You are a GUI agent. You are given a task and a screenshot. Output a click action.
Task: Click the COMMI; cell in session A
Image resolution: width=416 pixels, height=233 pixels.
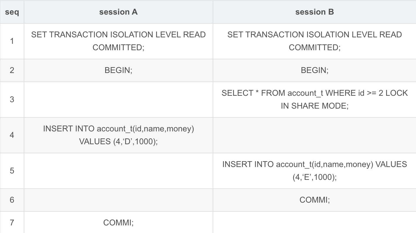(x=118, y=222)
